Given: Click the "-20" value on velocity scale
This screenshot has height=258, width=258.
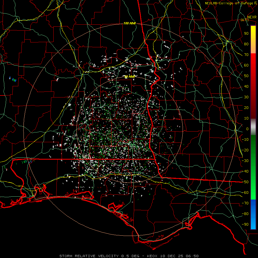Looking at the screenshot, I should pyautogui.click(x=245, y=150).
